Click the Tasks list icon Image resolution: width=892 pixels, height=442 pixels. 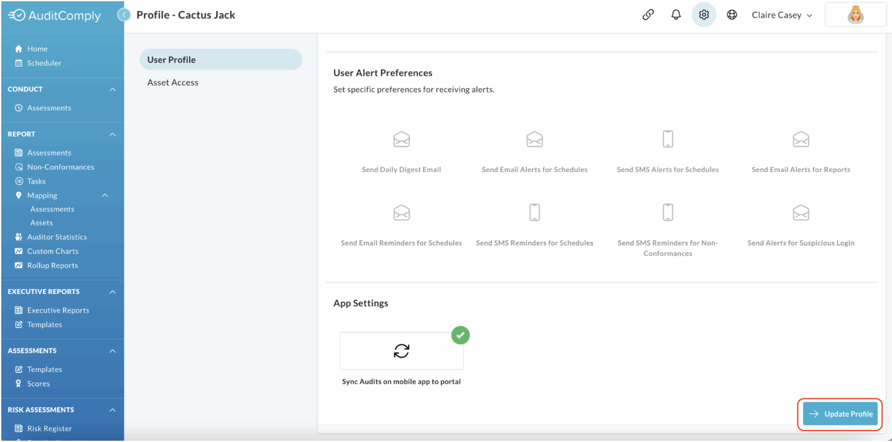point(18,181)
